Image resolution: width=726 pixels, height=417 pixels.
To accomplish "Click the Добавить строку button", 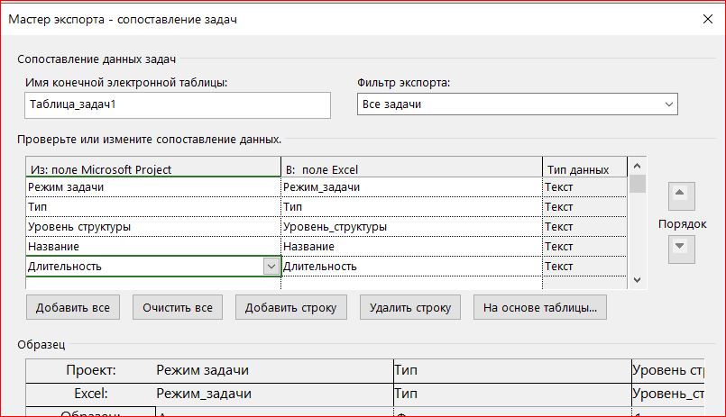I will pos(291,307).
